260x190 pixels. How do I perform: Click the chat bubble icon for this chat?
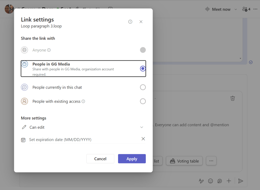tap(24, 87)
